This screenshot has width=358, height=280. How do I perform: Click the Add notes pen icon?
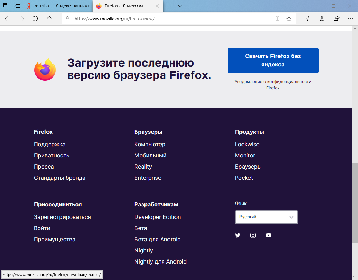pyautogui.click(x=323, y=19)
